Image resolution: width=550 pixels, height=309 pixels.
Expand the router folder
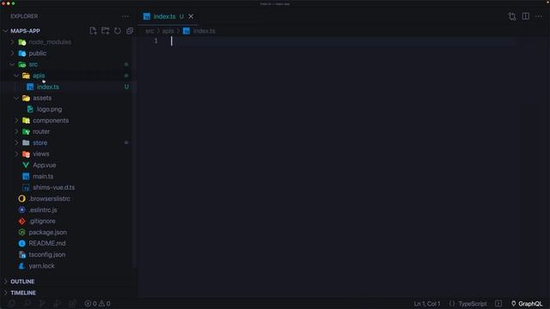[x=16, y=131]
